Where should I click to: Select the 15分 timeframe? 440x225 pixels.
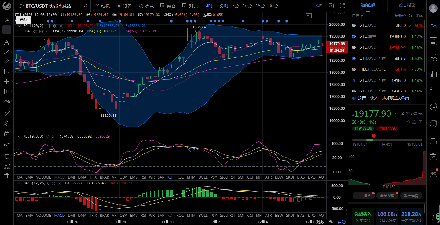pos(260,6)
